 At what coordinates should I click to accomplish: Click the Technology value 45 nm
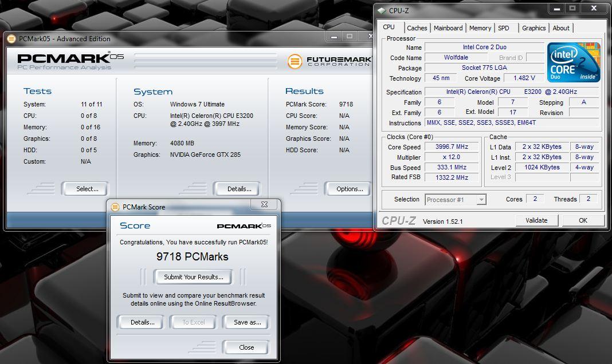coord(441,78)
